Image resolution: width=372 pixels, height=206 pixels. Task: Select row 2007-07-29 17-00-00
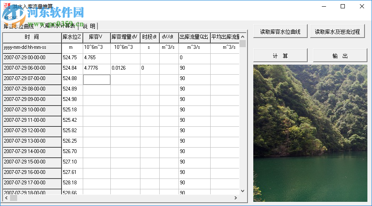32,183
